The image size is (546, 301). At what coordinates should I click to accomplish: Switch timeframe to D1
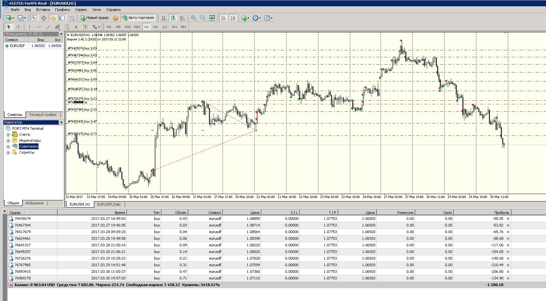pos(165,27)
